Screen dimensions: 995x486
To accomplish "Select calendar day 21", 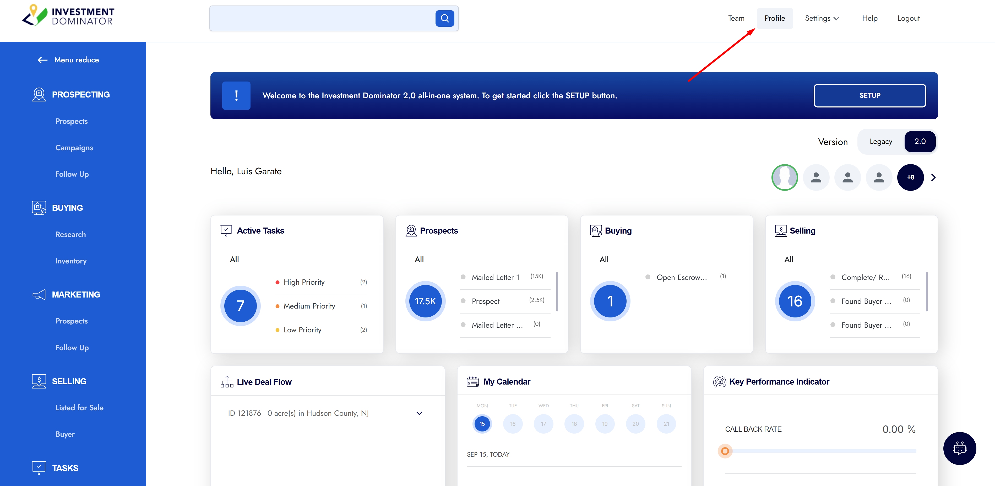I will click(x=666, y=424).
